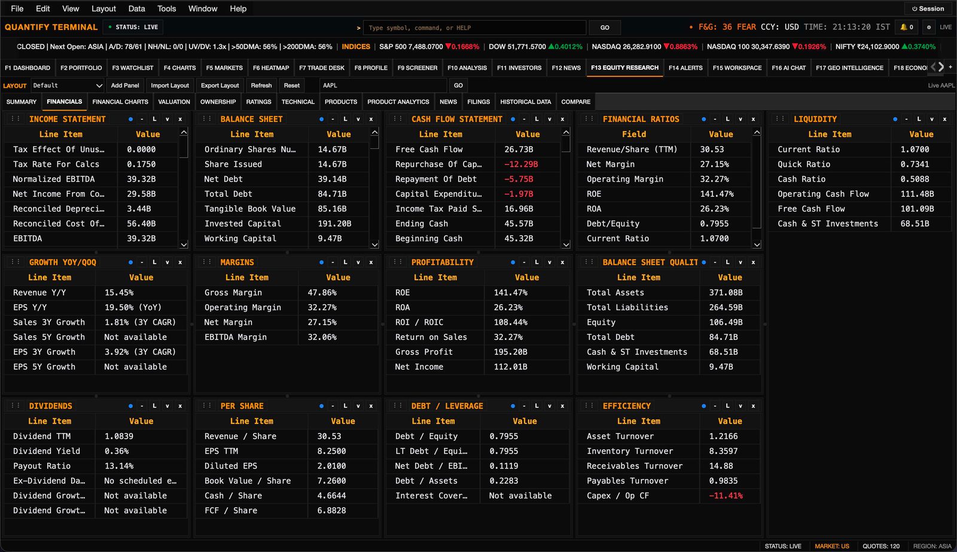Viewport: 957px width, 552px height.
Task: Close the Liquidity panel
Action: click(x=944, y=119)
